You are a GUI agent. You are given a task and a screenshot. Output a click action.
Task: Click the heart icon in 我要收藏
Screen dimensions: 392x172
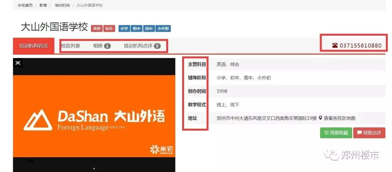326,133
